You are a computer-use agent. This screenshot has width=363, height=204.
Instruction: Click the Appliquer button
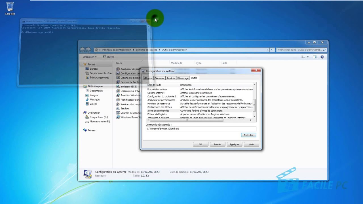[x=235, y=144]
